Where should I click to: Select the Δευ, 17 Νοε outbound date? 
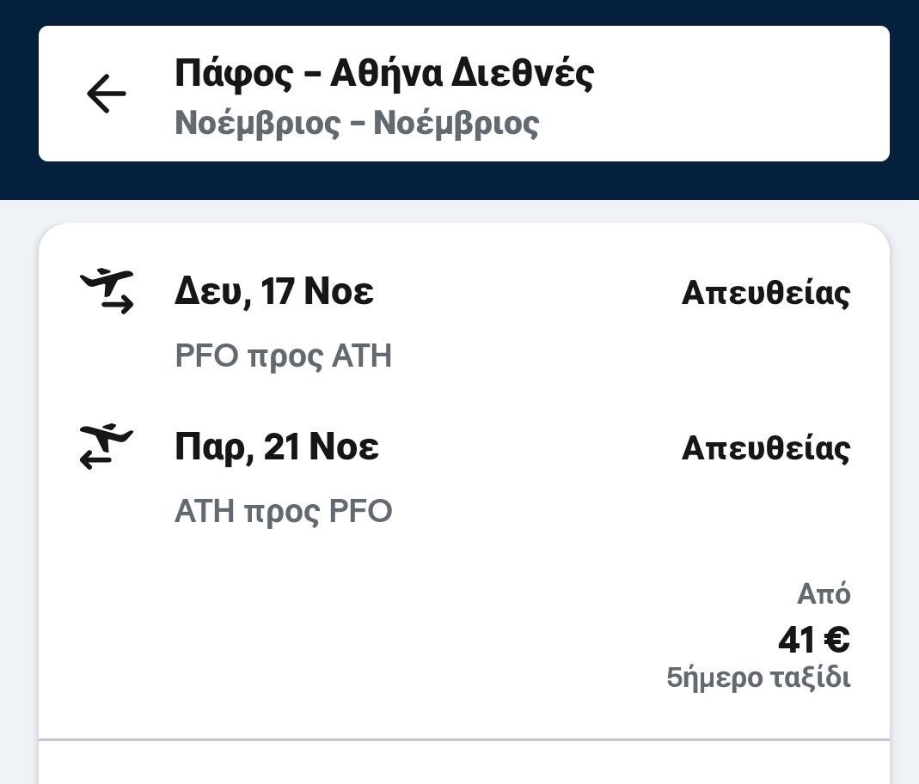273,292
